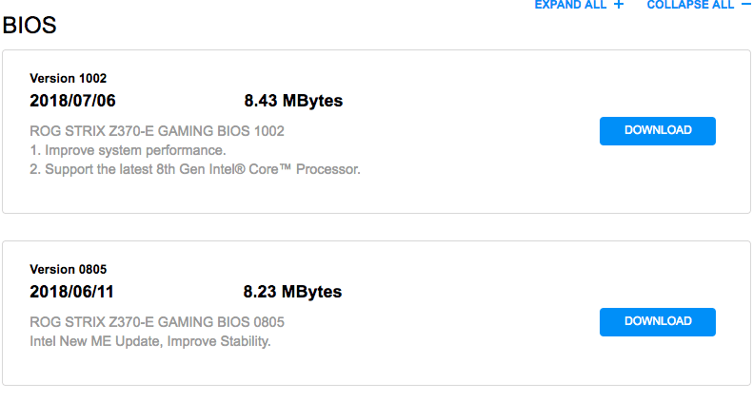753x402 pixels.
Task: Click the Intel New ME Update note
Action: [x=150, y=341]
